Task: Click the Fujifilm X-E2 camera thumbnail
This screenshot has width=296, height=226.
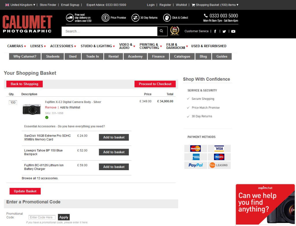Action: tap(32, 109)
